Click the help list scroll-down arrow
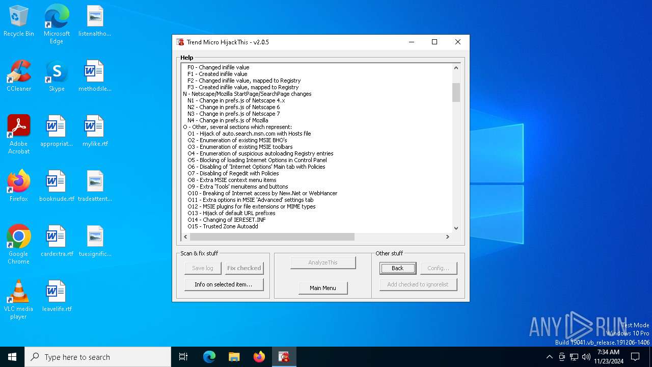The image size is (652, 367). click(x=456, y=228)
